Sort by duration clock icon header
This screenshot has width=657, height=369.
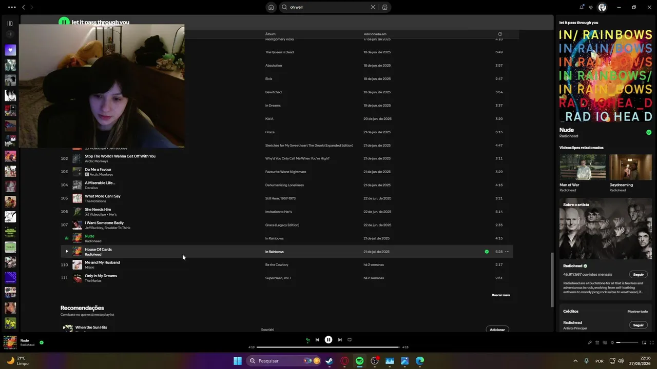(500, 34)
